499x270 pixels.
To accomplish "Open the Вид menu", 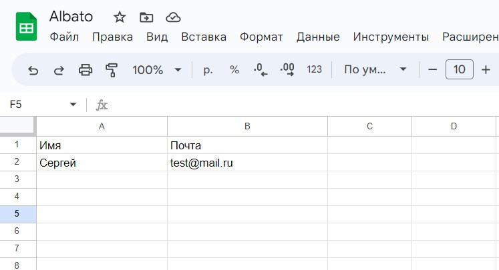I will pos(157,37).
